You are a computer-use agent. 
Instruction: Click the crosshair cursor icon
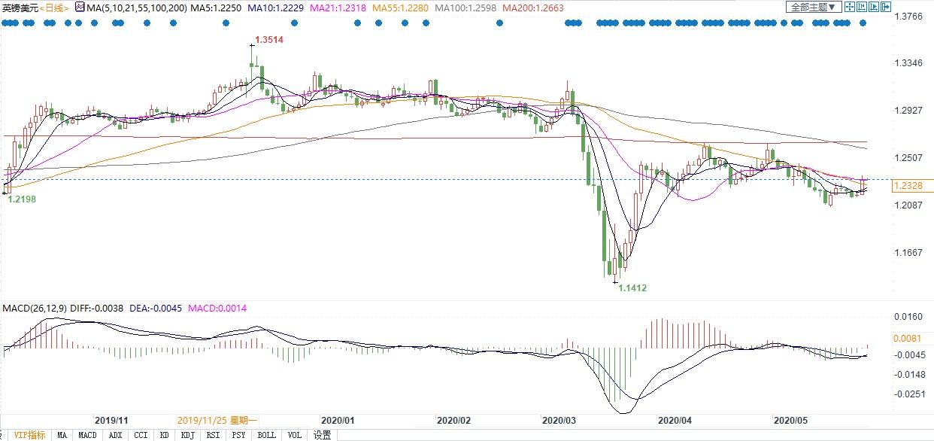tap(849, 8)
